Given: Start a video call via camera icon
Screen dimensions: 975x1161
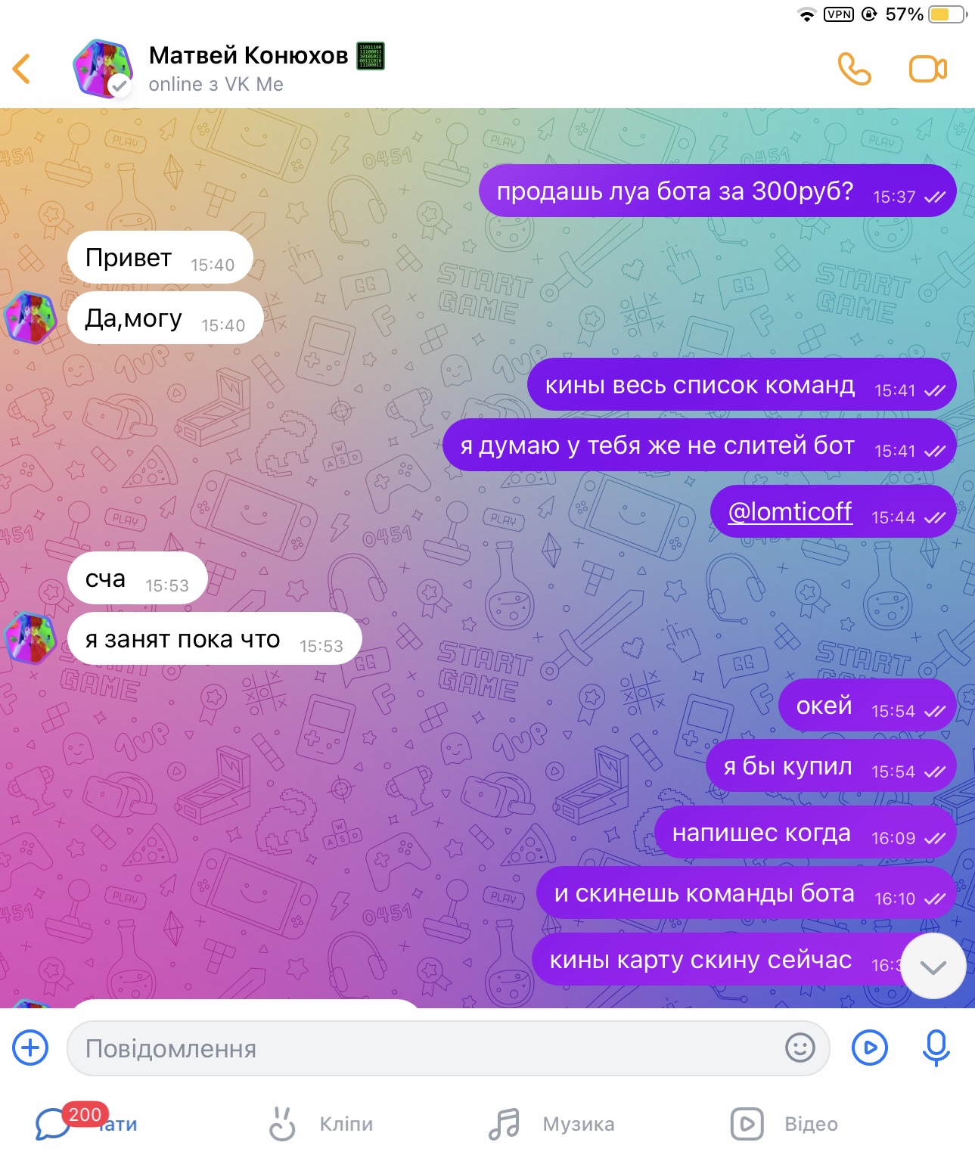Looking at the screenshot, I should click(x=927, y=69).
